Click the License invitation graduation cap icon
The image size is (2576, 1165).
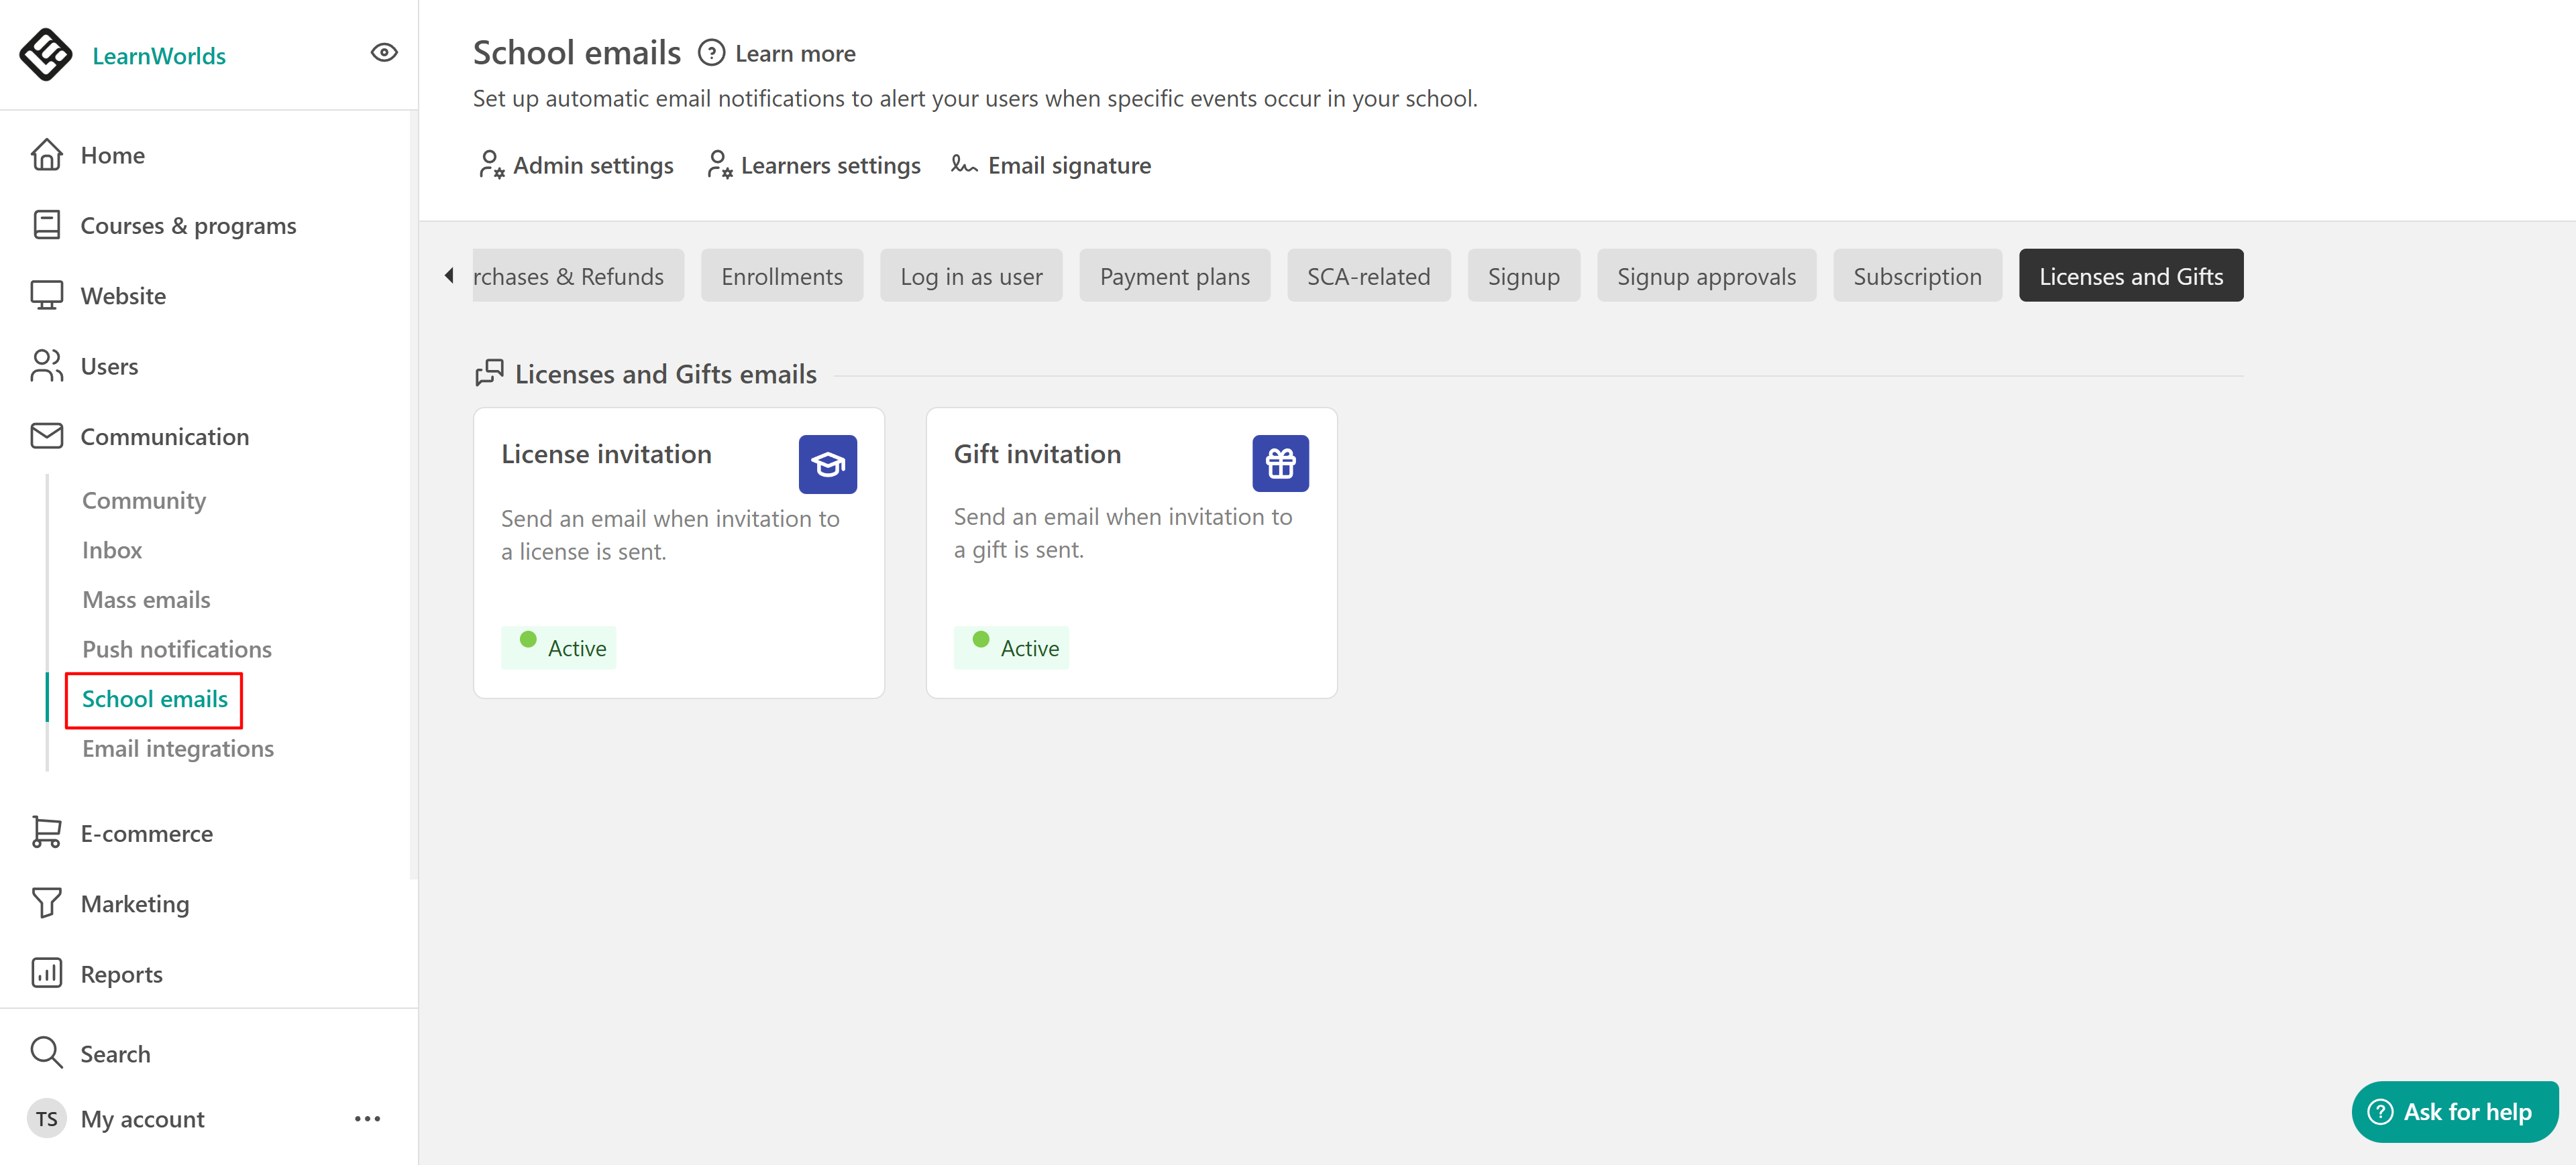(x=827, y=464)
